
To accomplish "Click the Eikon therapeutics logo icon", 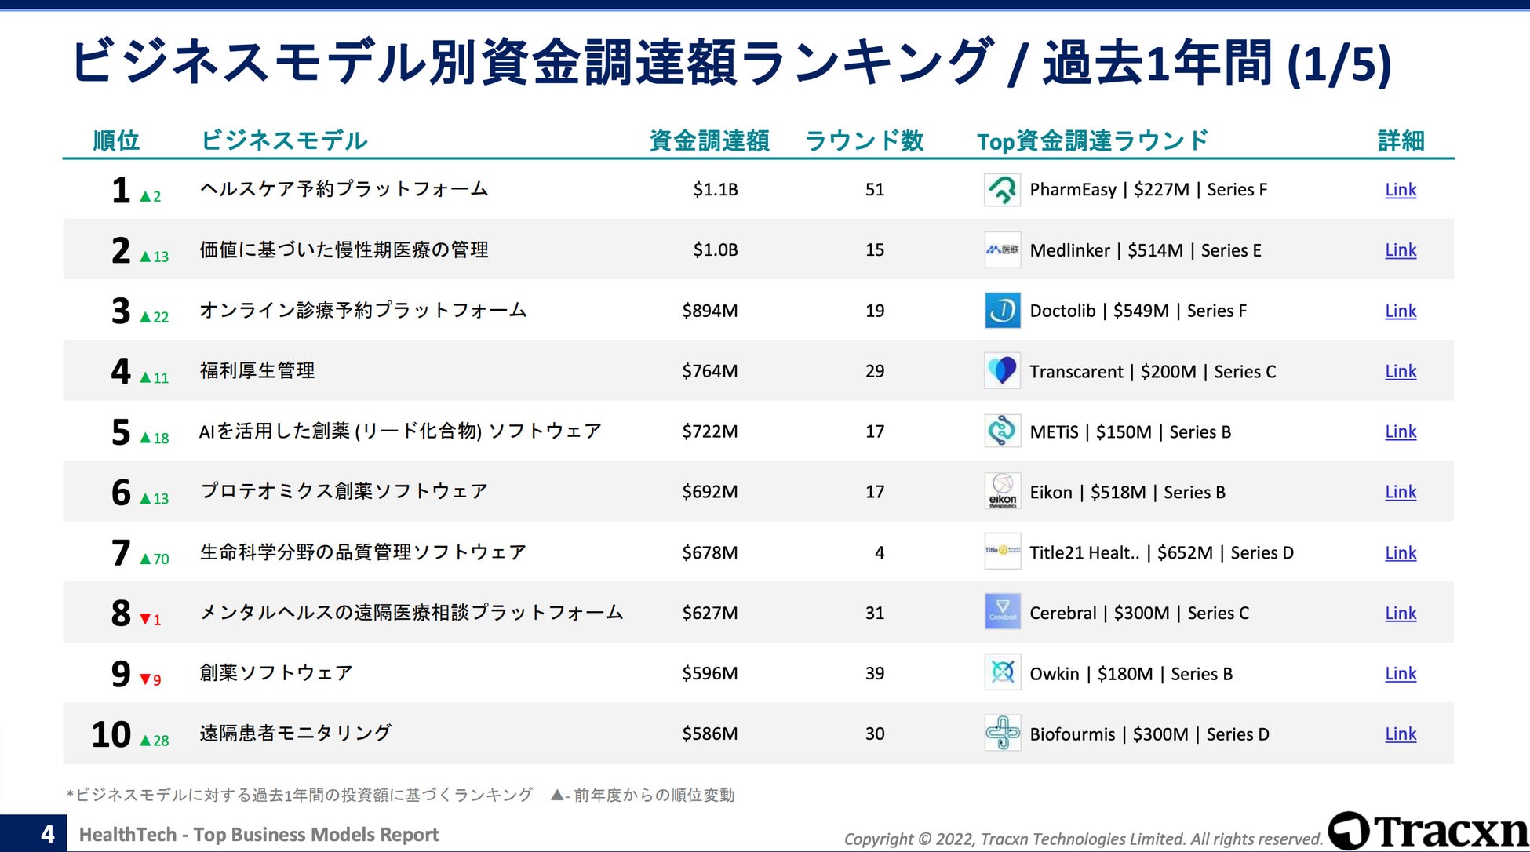I will [1002, 492].
